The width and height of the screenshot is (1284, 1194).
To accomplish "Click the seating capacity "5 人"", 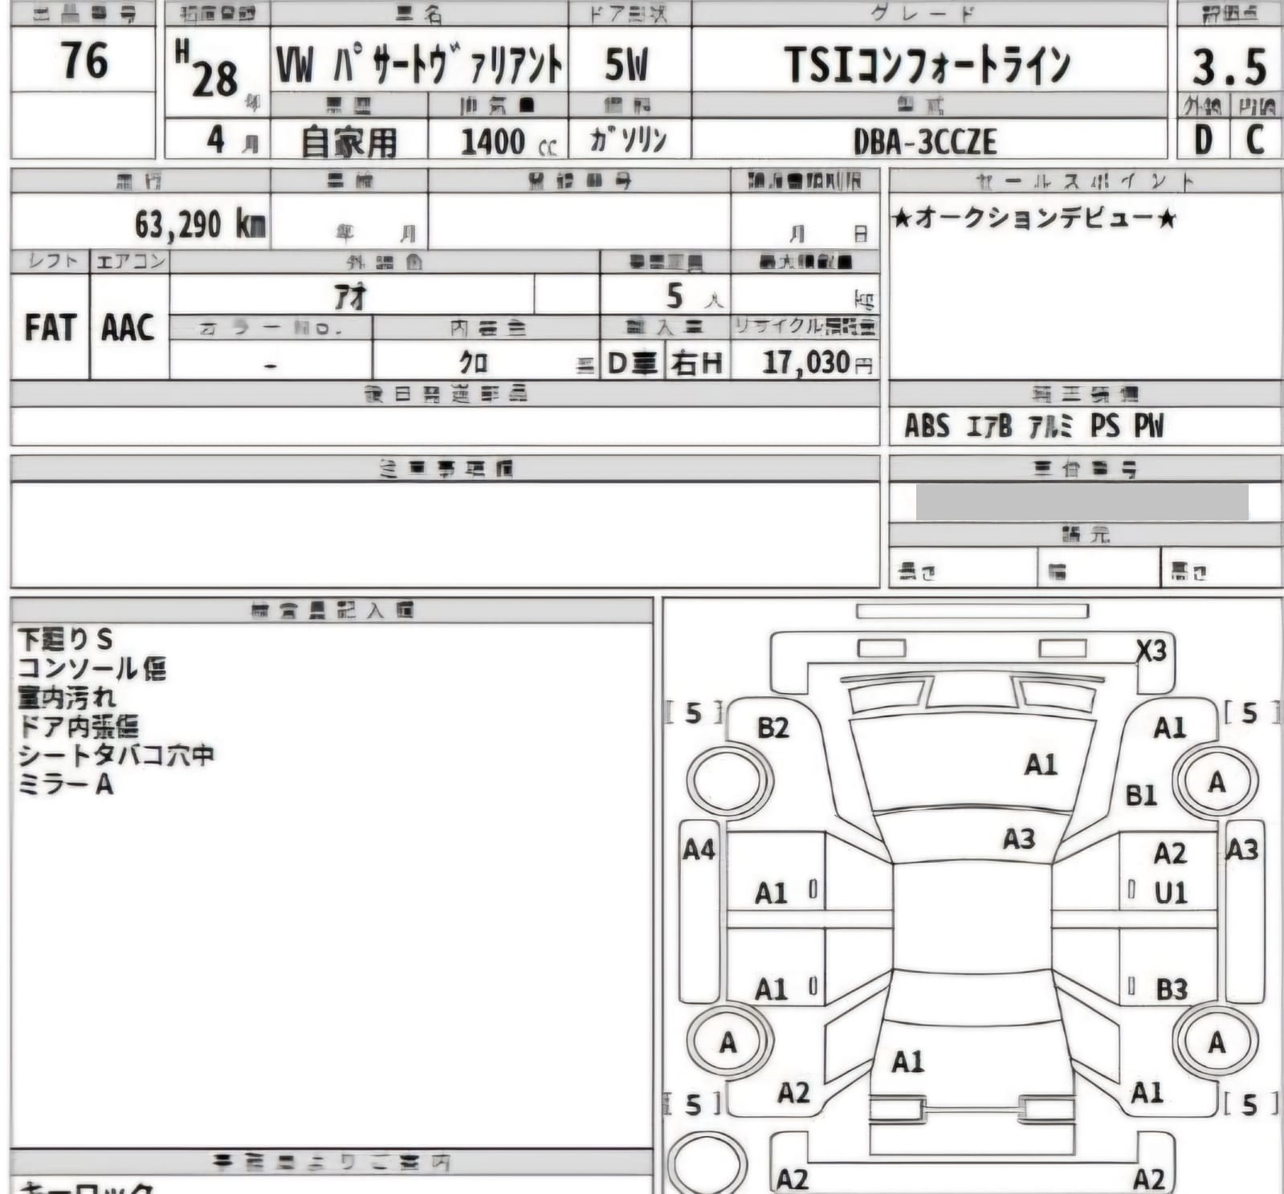I will pyautogui.click(x=694, y=296).
